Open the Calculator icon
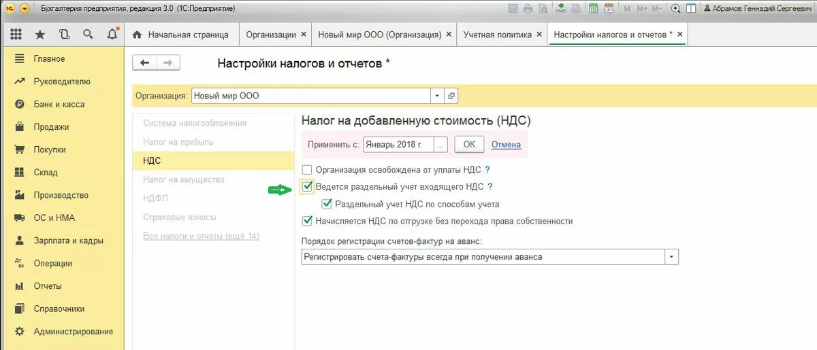The image size is (817, 350). pyautogui.click(x=593, y=9)
